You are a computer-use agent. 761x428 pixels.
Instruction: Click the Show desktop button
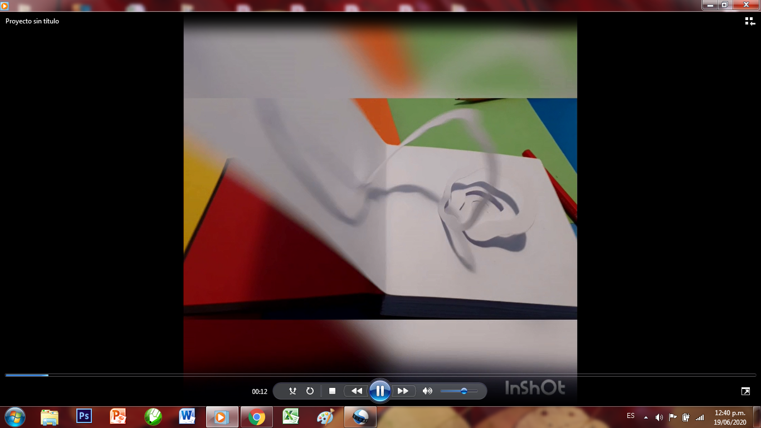click(x=757, y=417)
